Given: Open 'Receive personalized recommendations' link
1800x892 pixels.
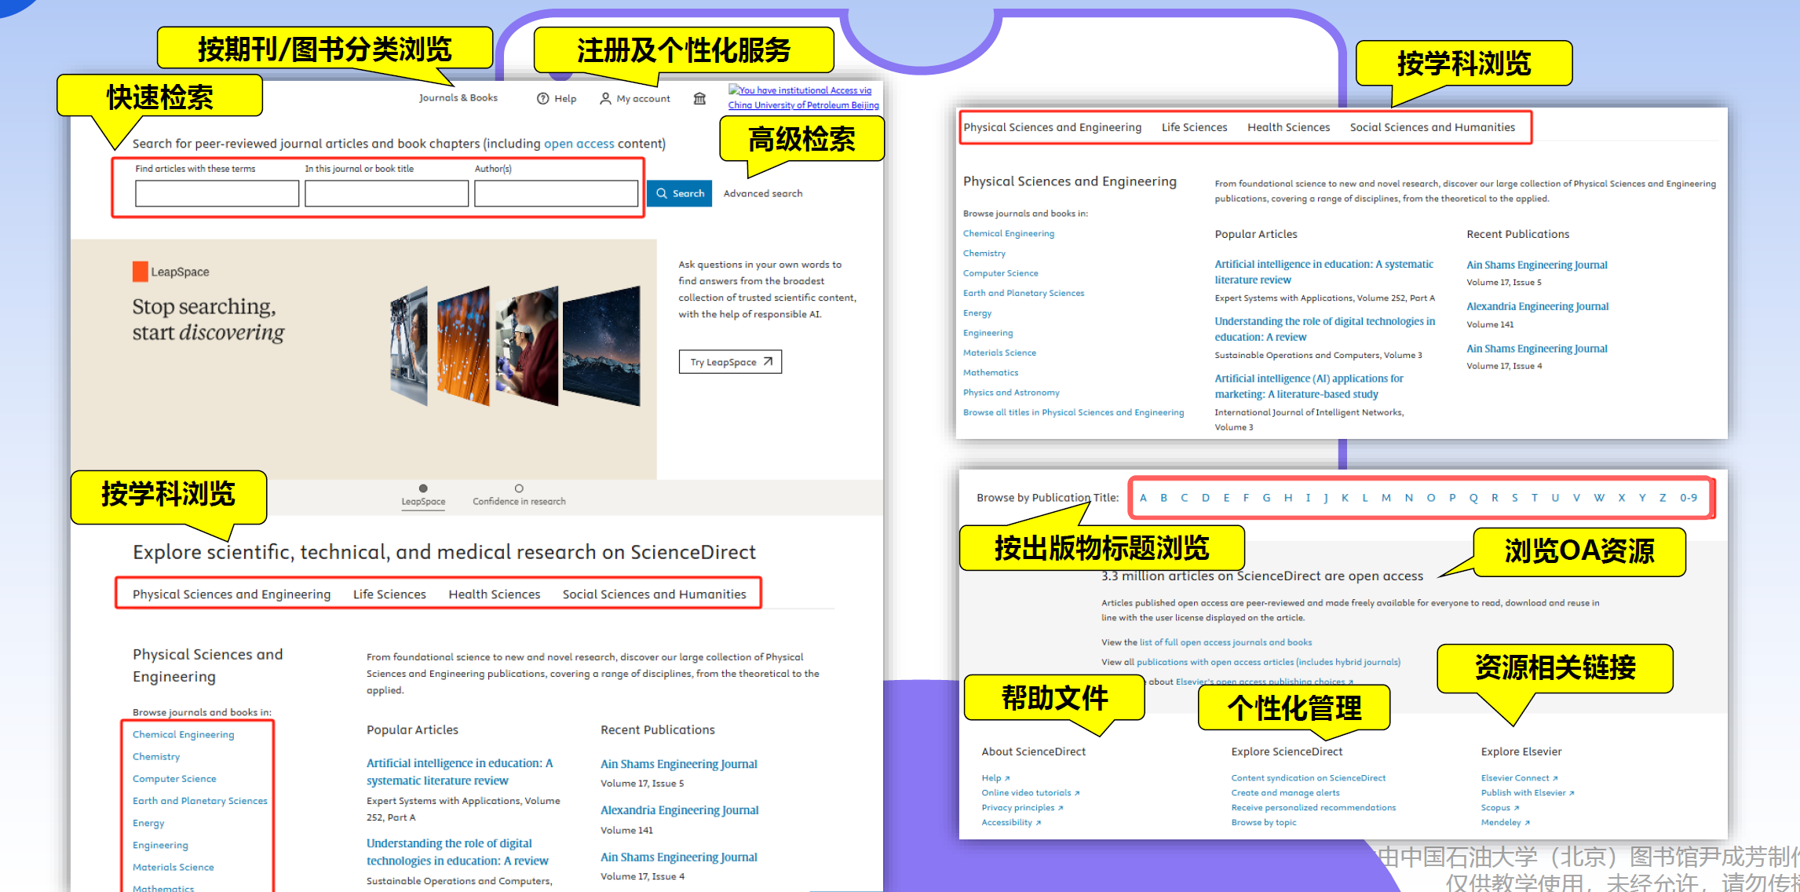Looking at the screenshot, I should click(1313, 808).
